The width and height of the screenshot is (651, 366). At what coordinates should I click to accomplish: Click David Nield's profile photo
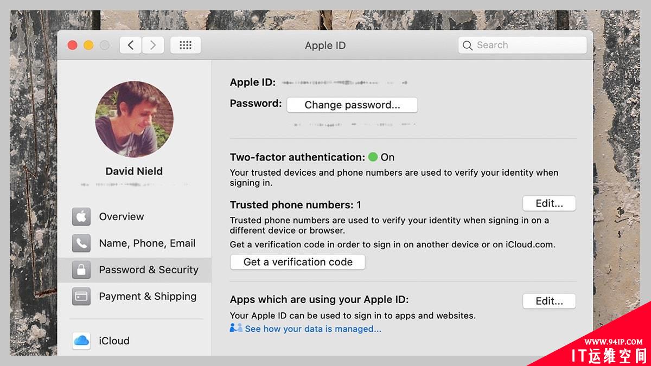coord(134,120)
